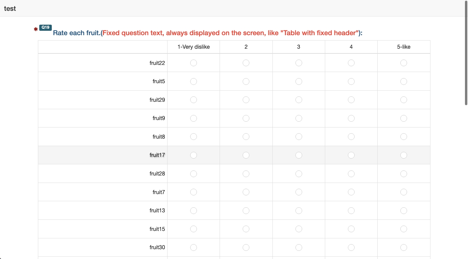Click the 1-Very dislike column header
468x259 pixels.
pos(194,47)
